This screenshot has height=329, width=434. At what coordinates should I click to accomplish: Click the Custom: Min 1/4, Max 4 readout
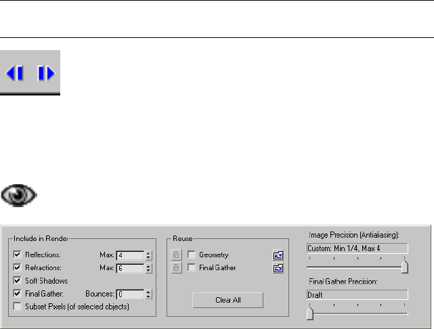tap(357, 248)
